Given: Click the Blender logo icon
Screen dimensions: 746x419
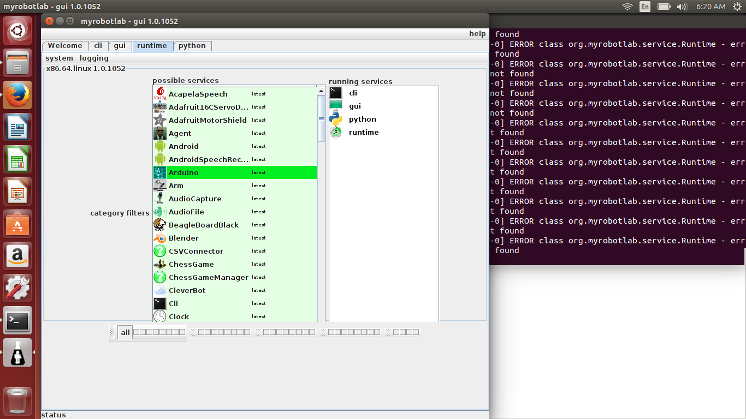Looking at the screenshot, I should (159, 238).
